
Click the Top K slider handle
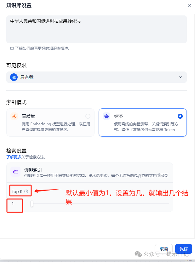coord(32,204)
